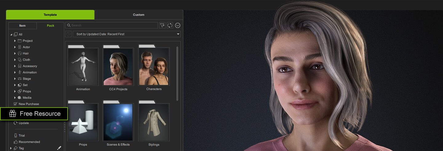The height and width of the screenshot is (151, 443).
Task: Expand the Hair category arrow
Action: (x=15, y=53)
